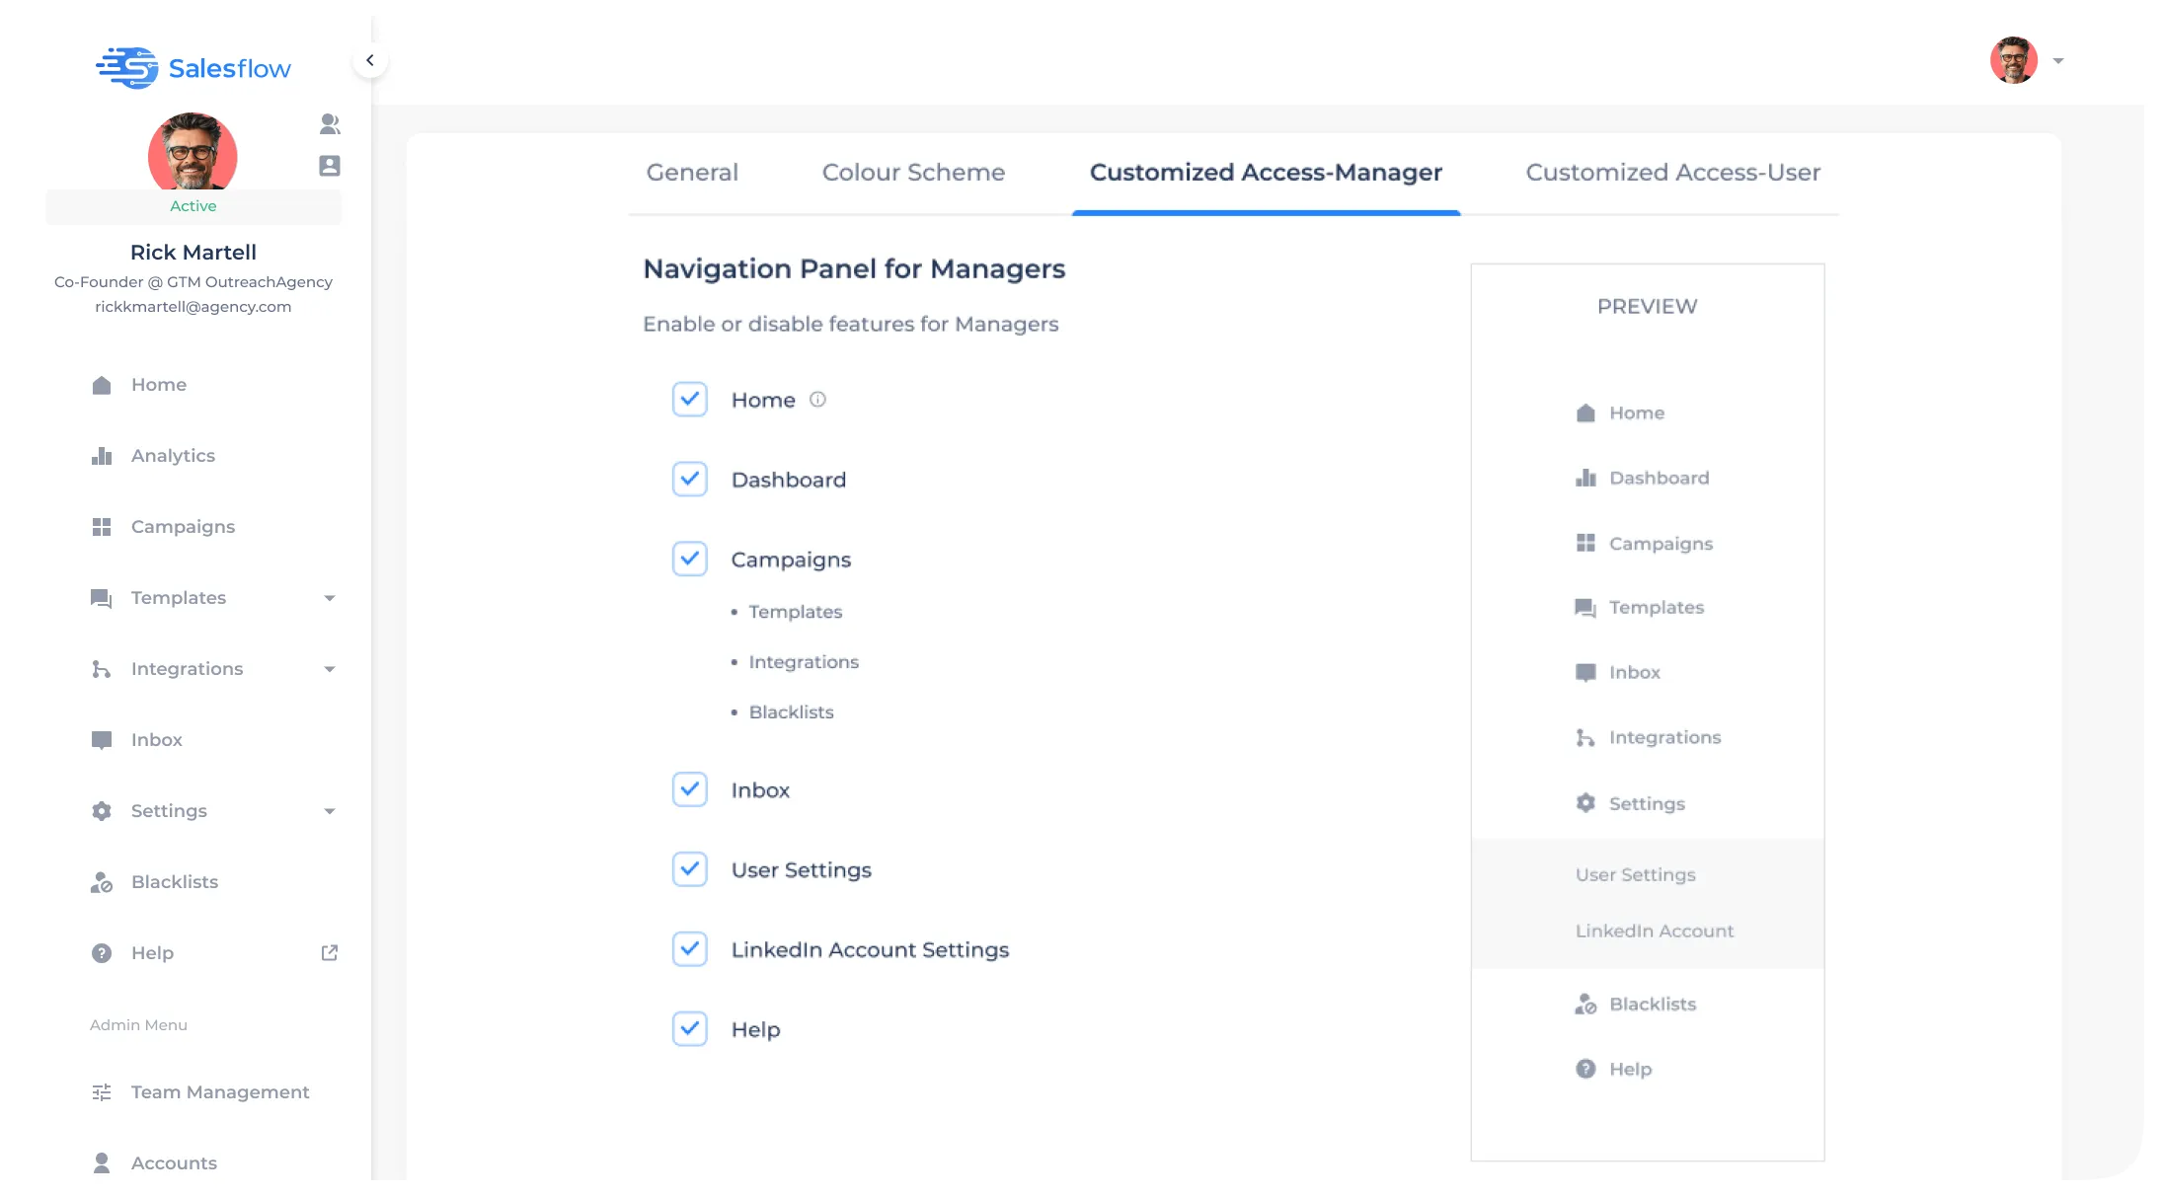Image resolution: width=2164 pixels, height=1196 pixels.
Task: Disable the Help checkbox for managers
Action: tap(690, 1029)
